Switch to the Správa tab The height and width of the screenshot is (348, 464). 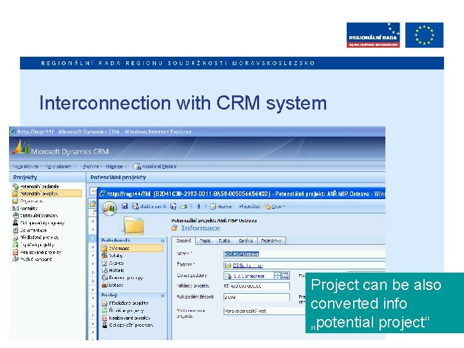tap(246, 240)
